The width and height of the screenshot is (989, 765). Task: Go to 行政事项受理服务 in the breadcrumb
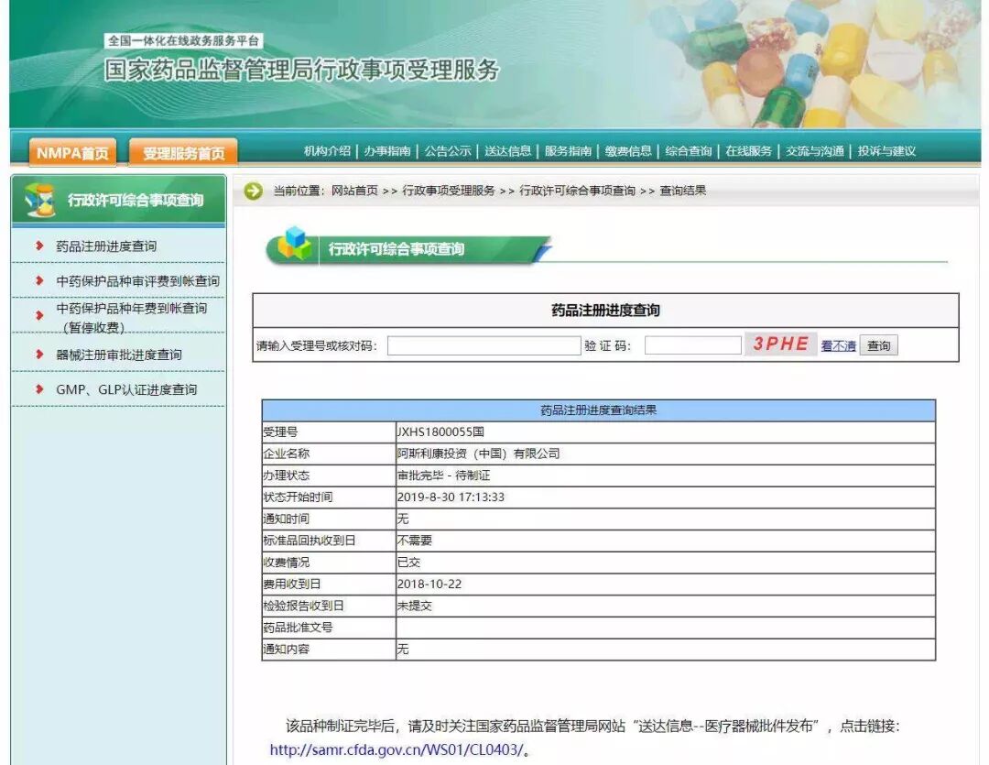click(x=449, y=191)
